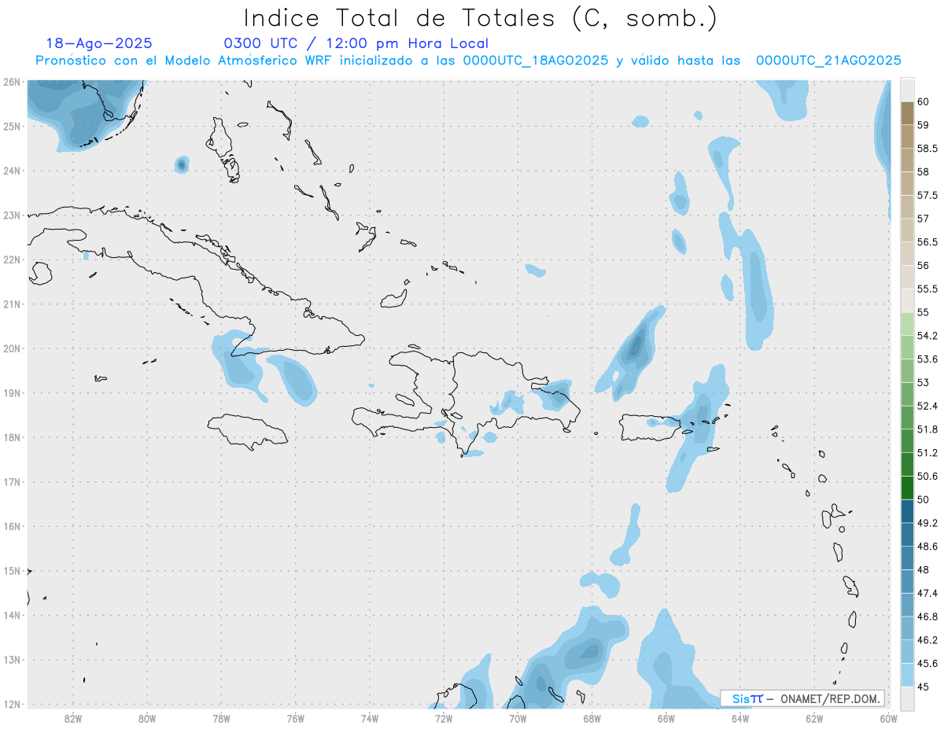Click the colorbar label "47.4"
The image size is (944, 729).
click(x=927, y=593)
